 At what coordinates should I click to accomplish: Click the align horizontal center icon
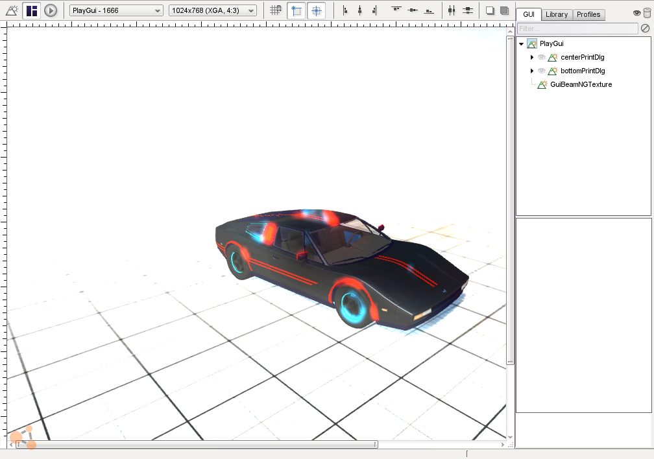tap(360, 10)
